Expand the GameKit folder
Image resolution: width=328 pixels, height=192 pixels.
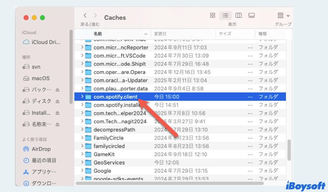click(82, 154)
